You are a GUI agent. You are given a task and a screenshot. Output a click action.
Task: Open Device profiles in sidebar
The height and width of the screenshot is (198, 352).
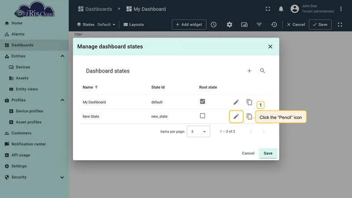pos(34,111)
